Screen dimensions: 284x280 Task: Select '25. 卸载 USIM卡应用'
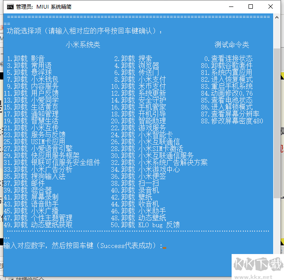pyautogui.click(x=34, y=142)
